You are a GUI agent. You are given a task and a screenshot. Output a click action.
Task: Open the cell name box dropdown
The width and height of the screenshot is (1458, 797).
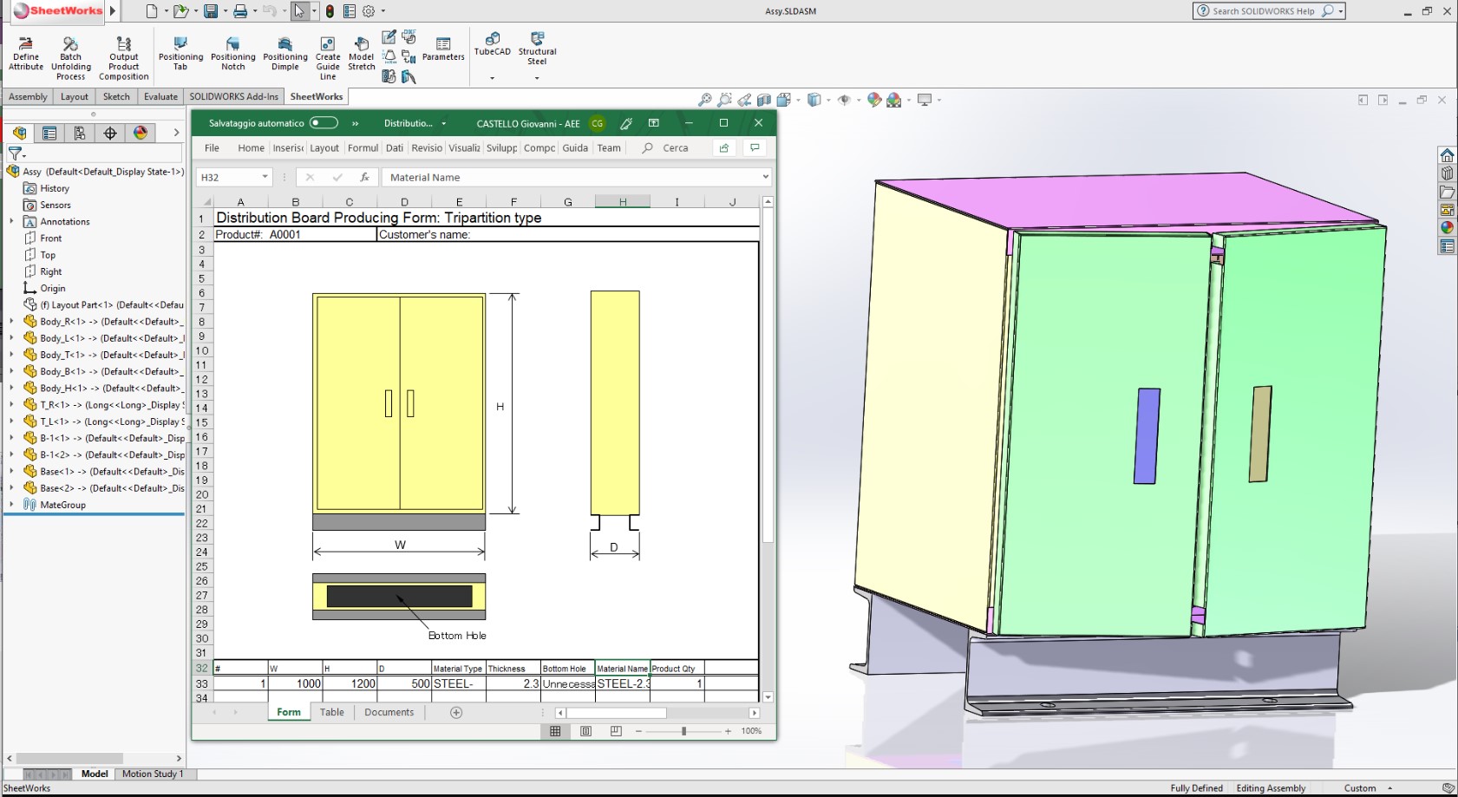coord(266,177)
